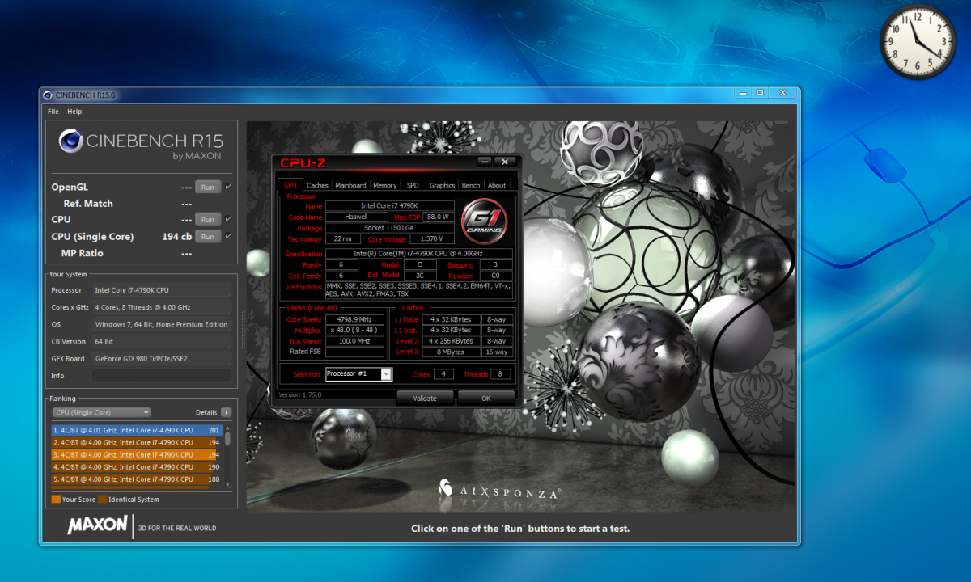Viewport: 971px width, 582px height.
Task: Open the Processor #1 selection dropdown
Action: [358, 373]
